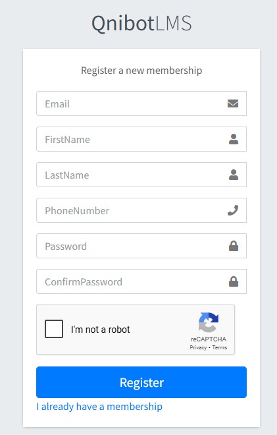
Task: Click the padlock icon in ConfirmPassword field
Action: coord(234,281)
